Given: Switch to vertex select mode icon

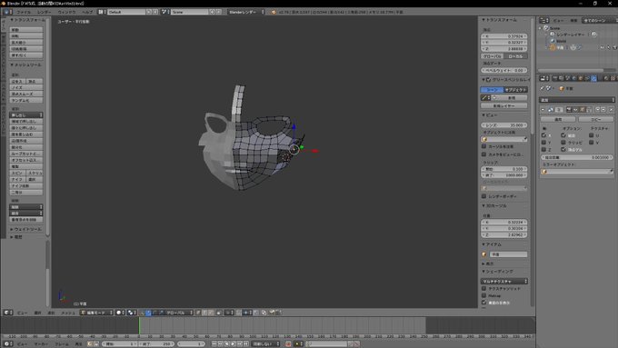Looking at the screenshot, I should (x=198, y=313).
